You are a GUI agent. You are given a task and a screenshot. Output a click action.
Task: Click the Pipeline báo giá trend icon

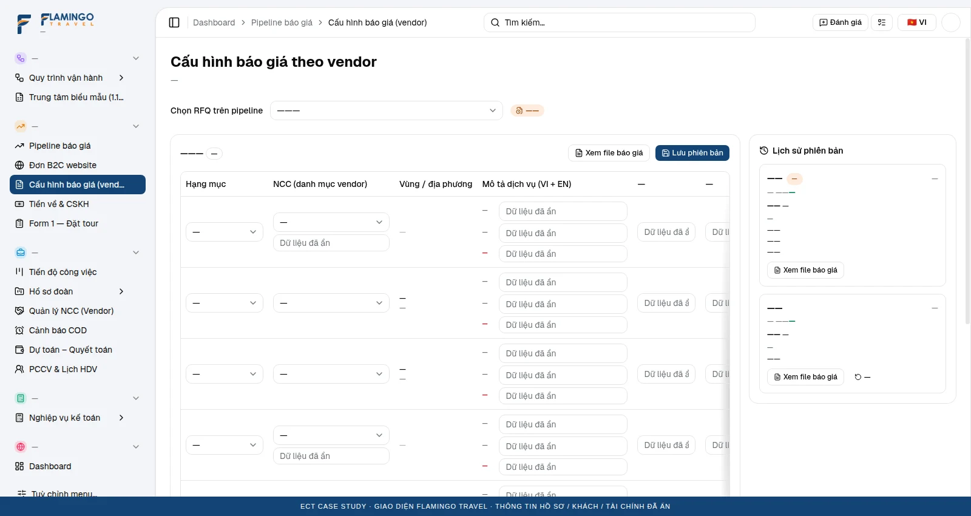(19, 146)
